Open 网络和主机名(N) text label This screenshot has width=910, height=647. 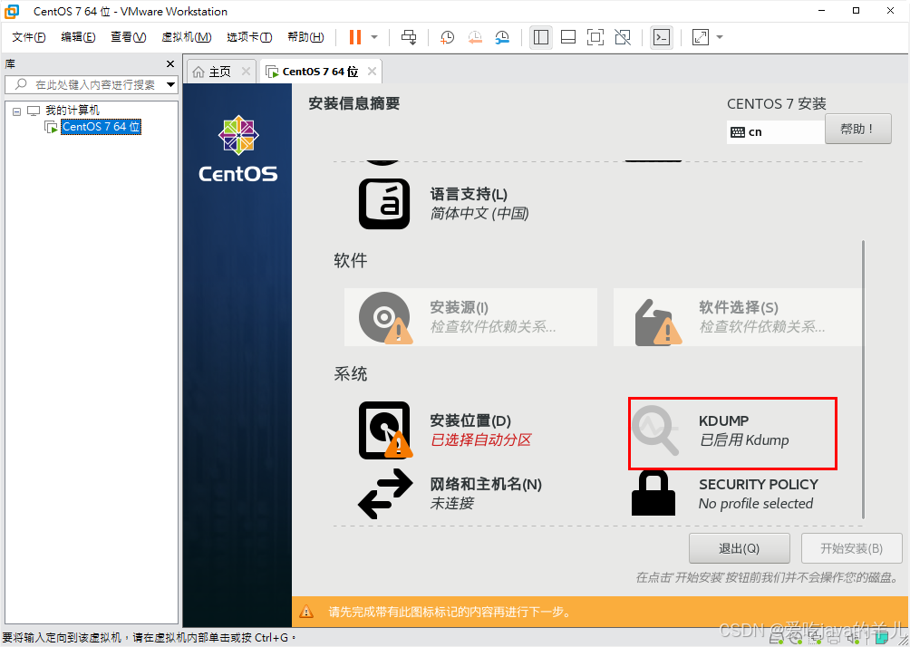(486, 484)
